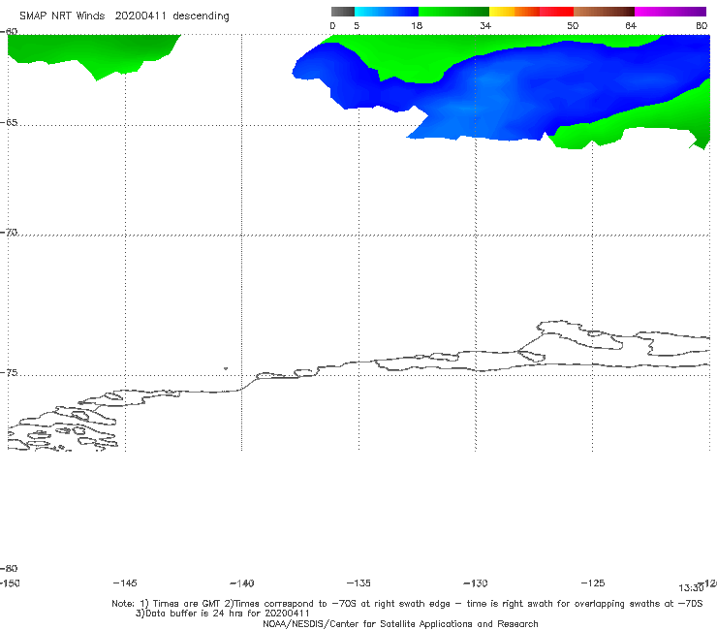Click the brown segment of the color scale

[x=604, y=12]
